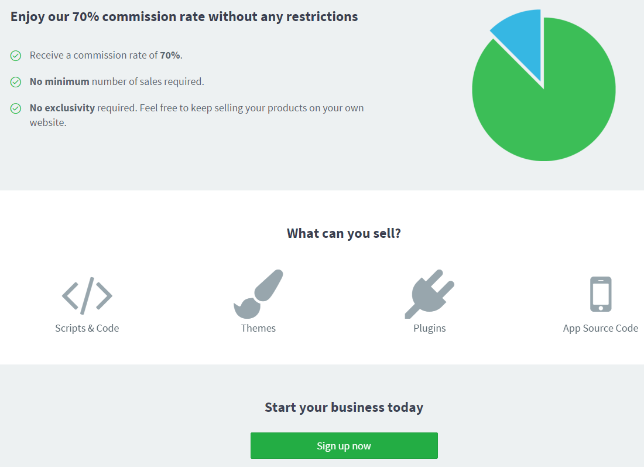The width and height of the screenshot is (644, 467).
Task: Click the 70% commission rate headline
Action: tap(184, 17)
